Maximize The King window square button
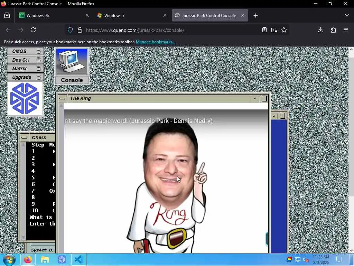The width and height of the screenshot is (354, 266). tap(264, 99)
